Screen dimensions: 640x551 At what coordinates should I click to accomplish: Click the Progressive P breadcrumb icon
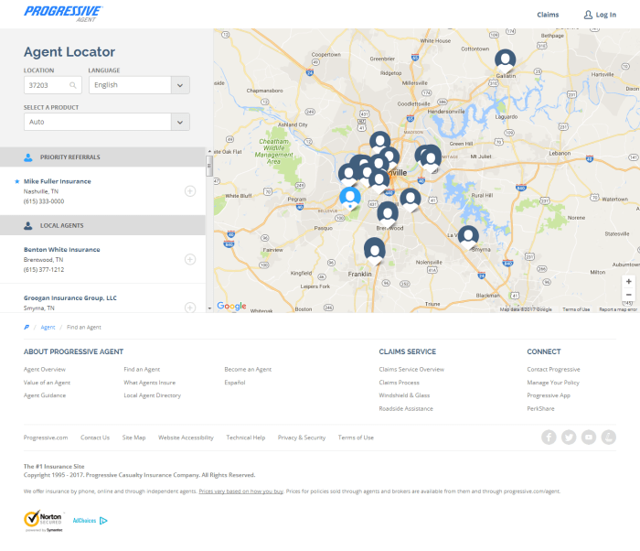pyautogui.click(x=27, y=327)
